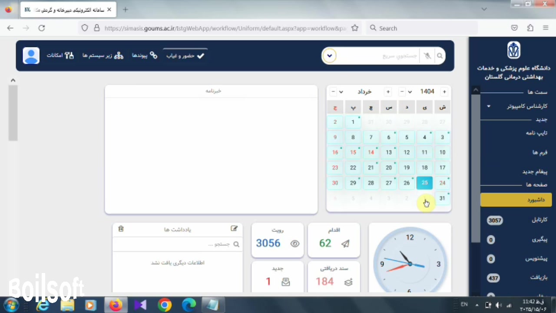Click the Firefox Search box
The height and width of the screenshot is (313, 556).
(x=421, y=28)
